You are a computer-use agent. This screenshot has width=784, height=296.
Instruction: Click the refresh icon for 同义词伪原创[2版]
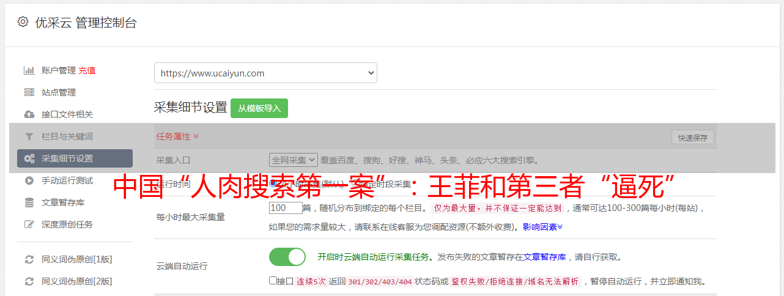pyautogui.click(x=29, y=281)
